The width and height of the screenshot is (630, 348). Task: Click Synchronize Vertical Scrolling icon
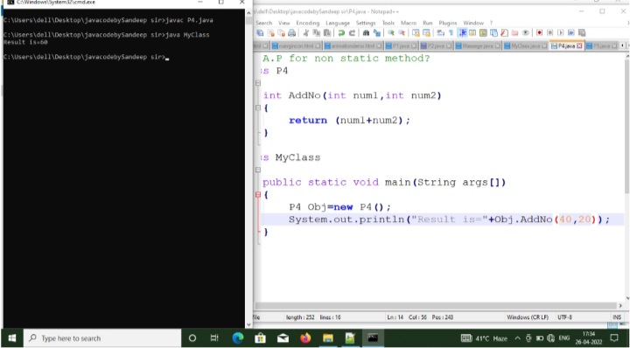[416, 33]
